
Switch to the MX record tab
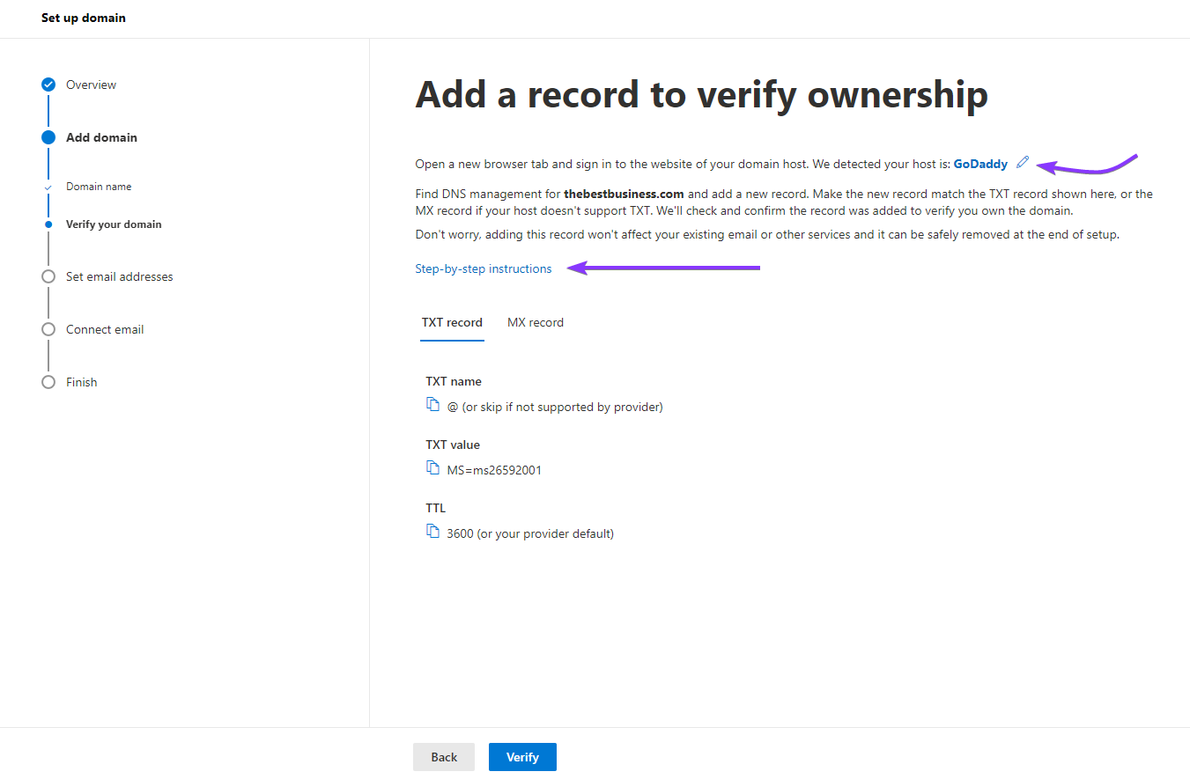point(536,323)
